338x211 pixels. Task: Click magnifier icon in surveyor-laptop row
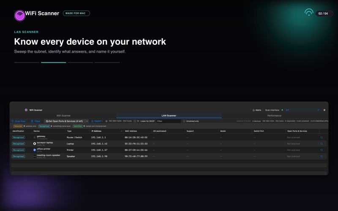[x=322, y=143]
